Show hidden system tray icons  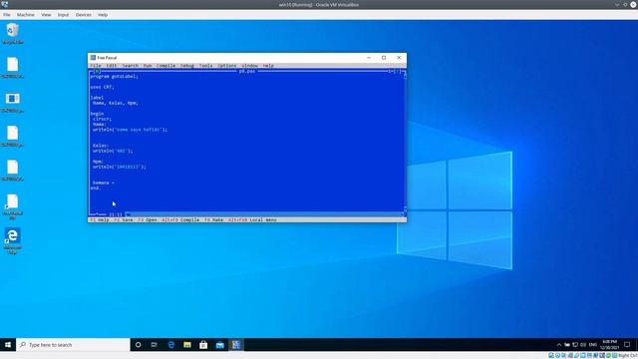(x=559, y=345)
